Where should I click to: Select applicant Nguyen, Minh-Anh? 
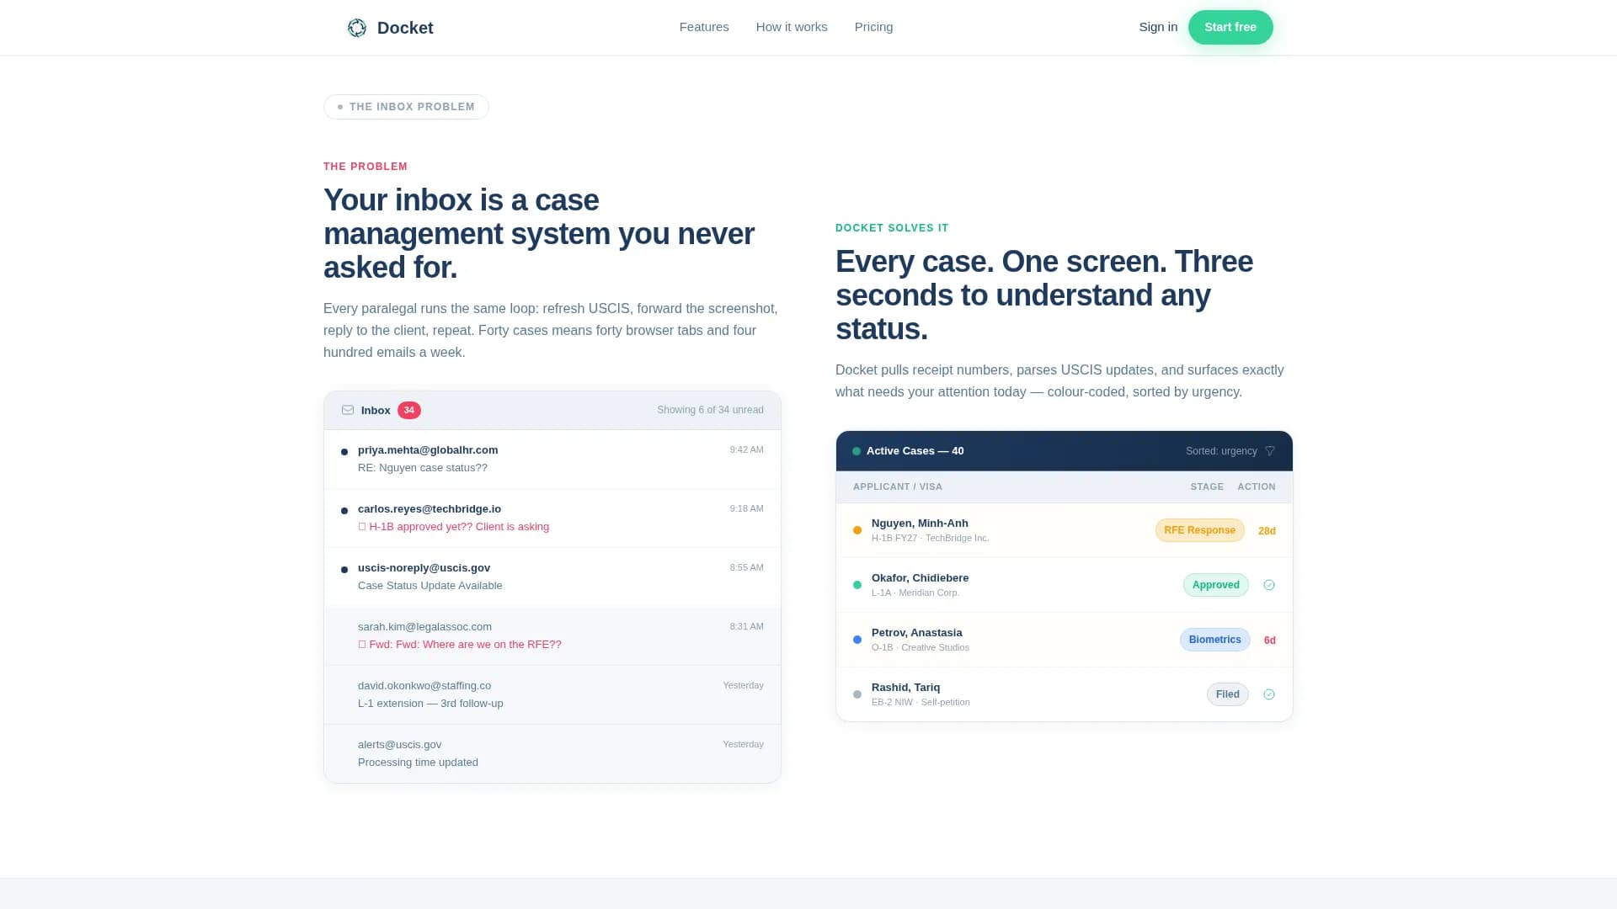[x=920, y=524]
